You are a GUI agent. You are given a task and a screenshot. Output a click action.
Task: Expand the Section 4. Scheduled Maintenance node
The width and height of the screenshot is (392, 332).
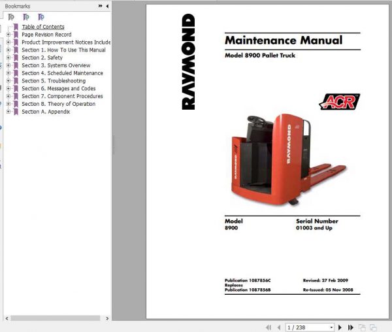click(x=8, y=73)
